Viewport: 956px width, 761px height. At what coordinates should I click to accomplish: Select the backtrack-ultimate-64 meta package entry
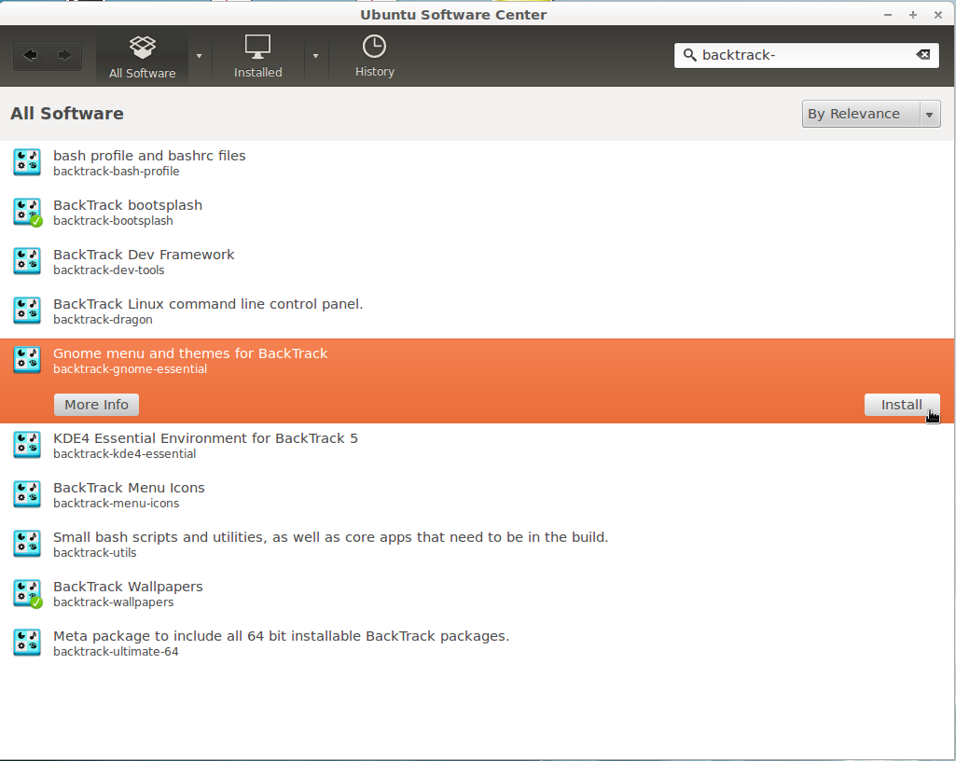pos(280,643)
